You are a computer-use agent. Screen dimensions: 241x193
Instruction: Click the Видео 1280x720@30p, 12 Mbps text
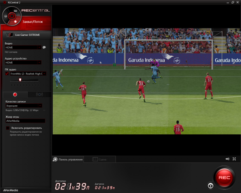tap(22, 110)
